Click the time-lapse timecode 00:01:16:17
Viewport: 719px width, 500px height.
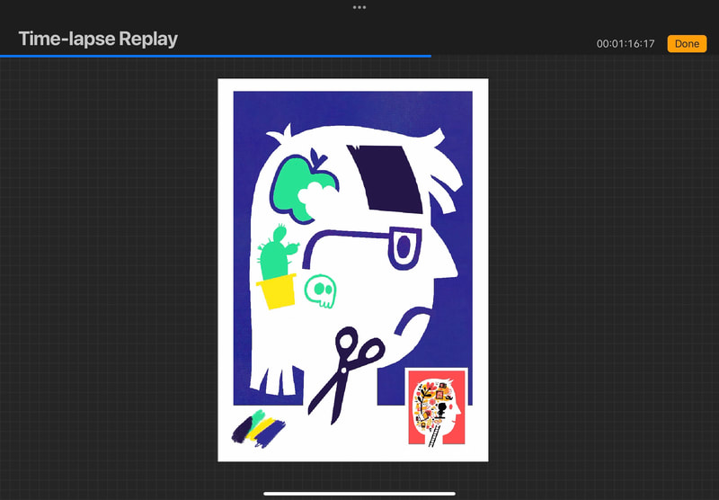click(626, 44)
